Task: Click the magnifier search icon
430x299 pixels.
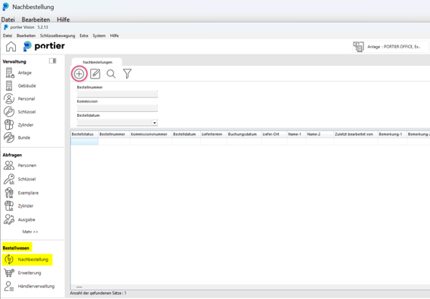Action: [x=111, y=74]
